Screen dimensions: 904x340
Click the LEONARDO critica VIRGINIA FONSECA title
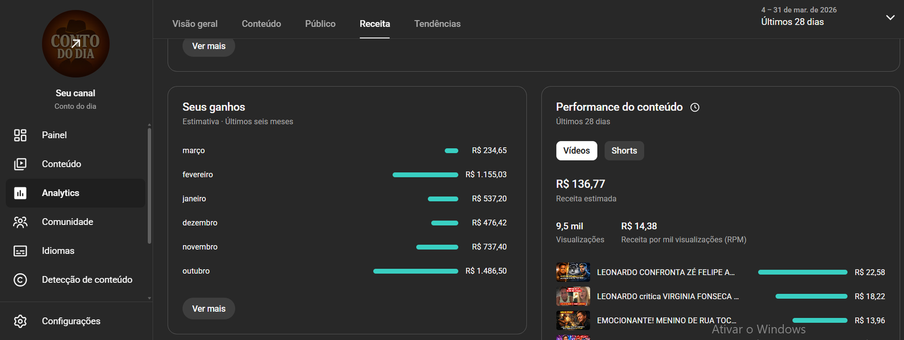[x=668, y=297]
